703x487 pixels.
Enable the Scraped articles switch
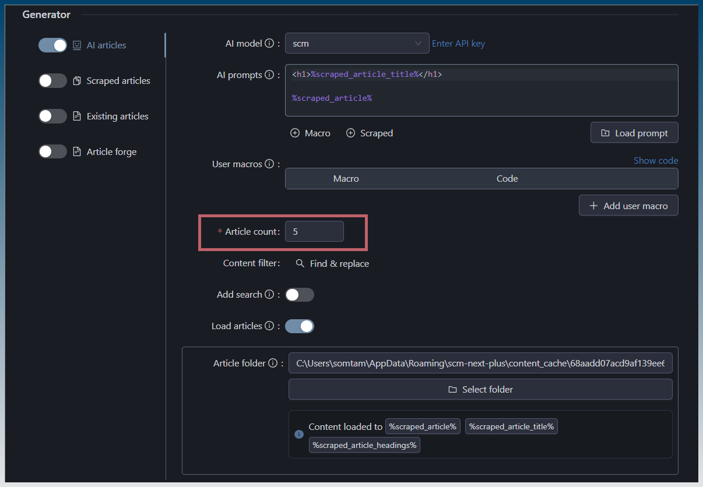click(x=52, y=80)
